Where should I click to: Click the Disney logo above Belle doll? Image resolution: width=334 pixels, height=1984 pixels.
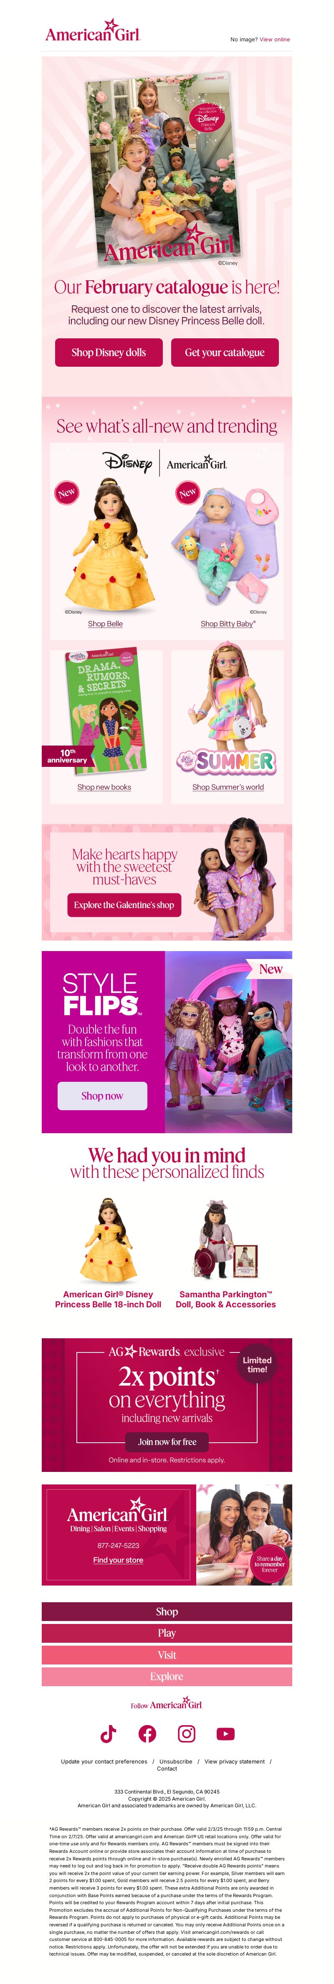tap(128, 463)
